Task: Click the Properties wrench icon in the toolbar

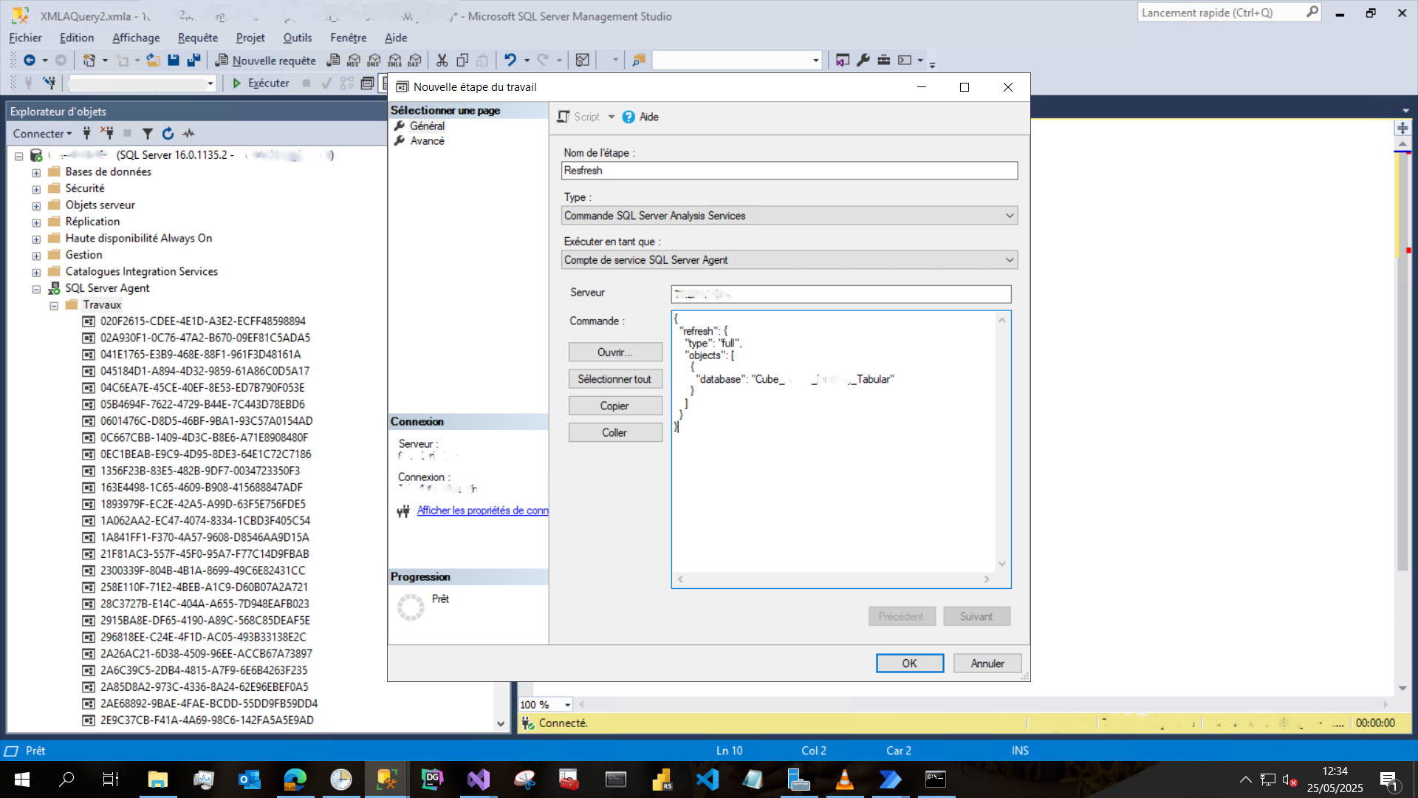Action: click(x=863, y=61)
